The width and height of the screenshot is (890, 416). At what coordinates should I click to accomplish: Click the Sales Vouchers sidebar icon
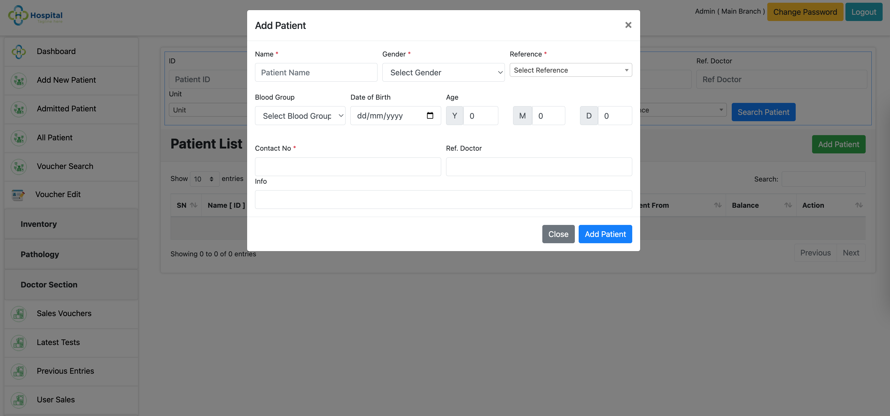(19, 314)
